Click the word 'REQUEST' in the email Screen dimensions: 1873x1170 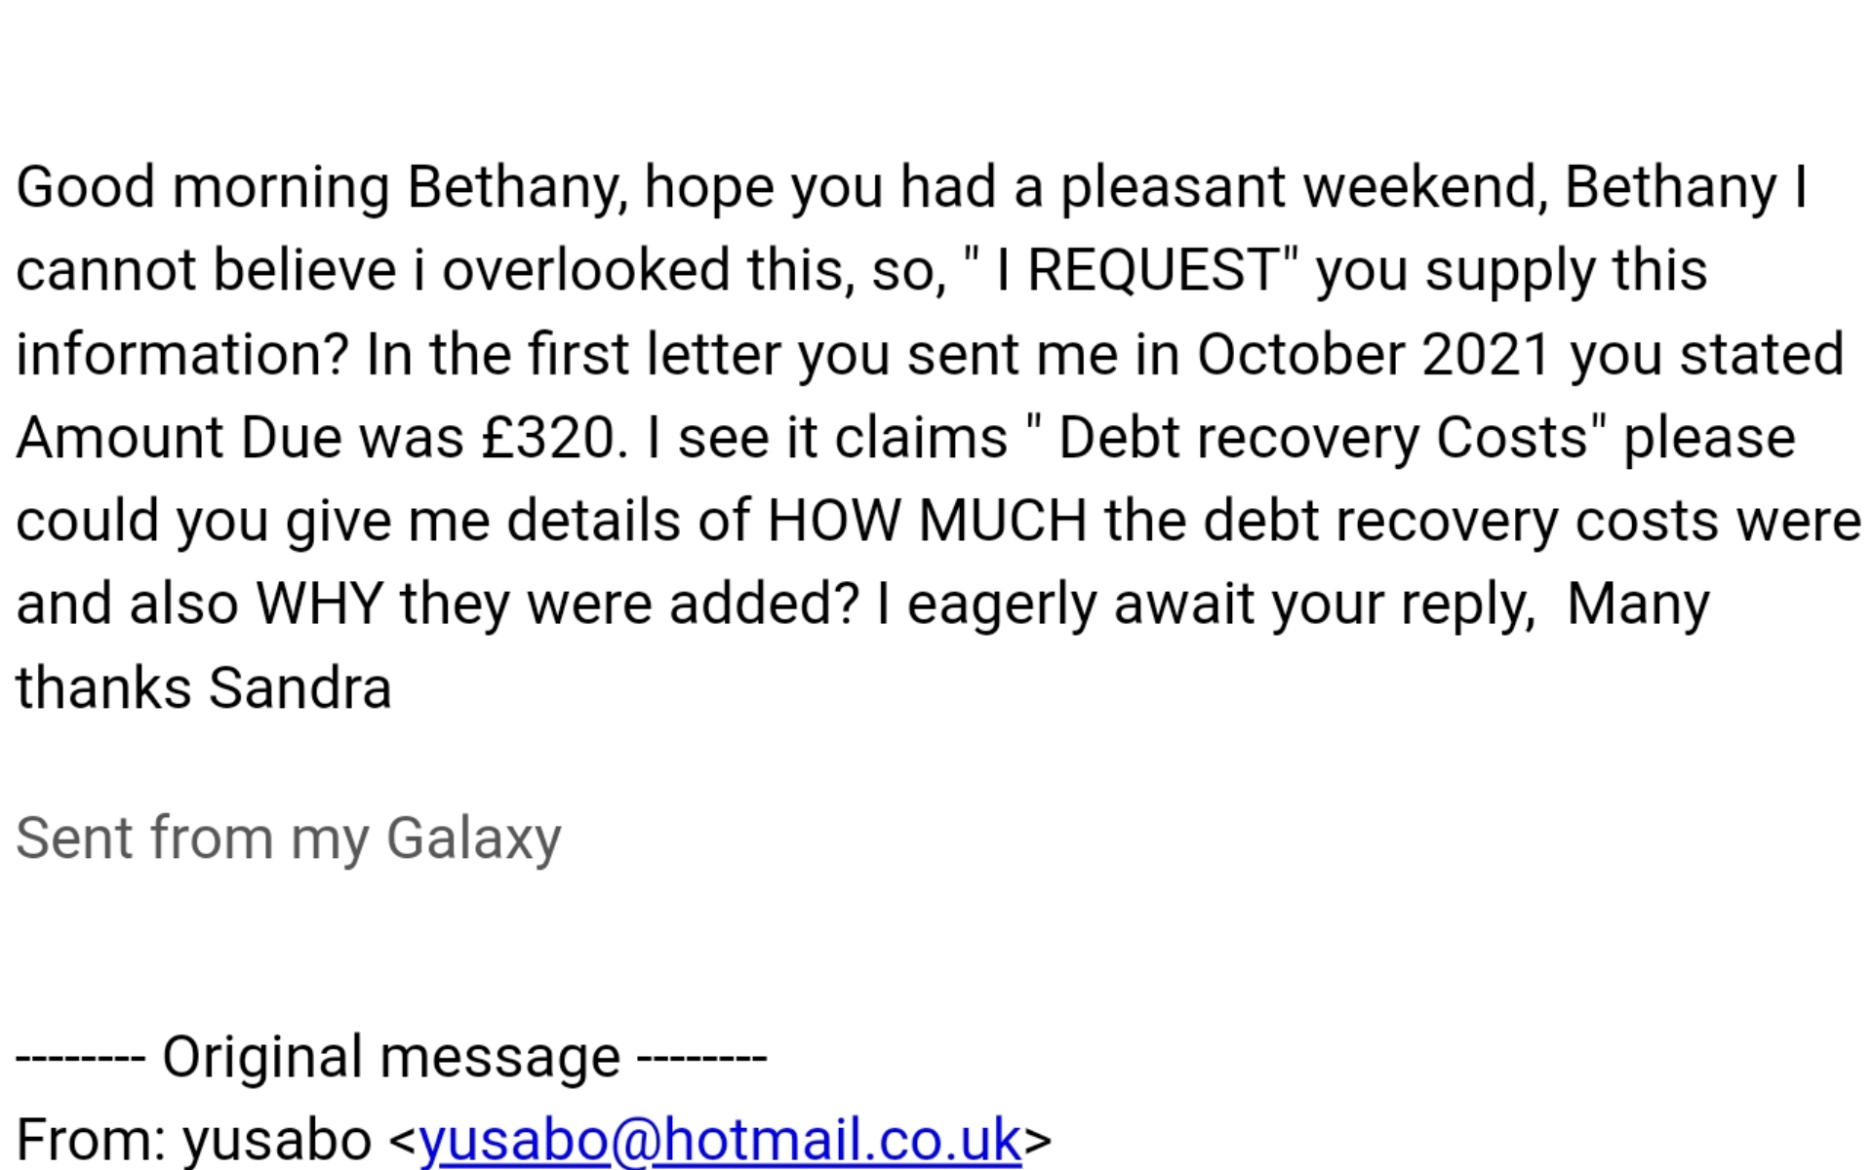[x=1151, y=270]
